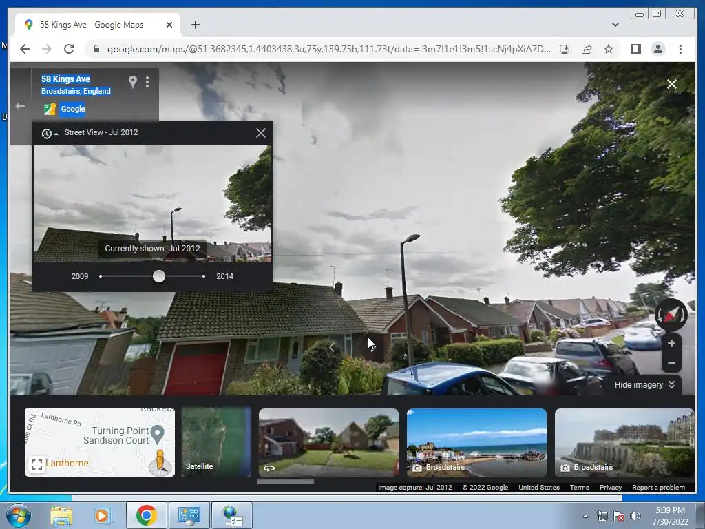
Task: Open Chrome side panel icon
Action: pos(635,49)
